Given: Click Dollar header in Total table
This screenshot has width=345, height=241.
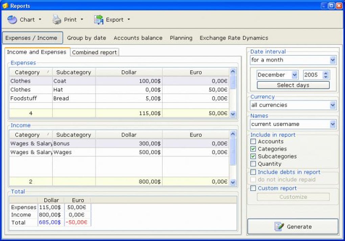Looking at the screenshot, I should (51, 200).
